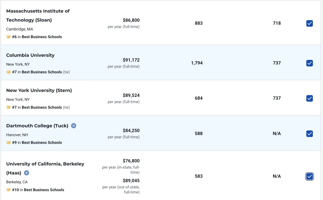Uncheck the MIT Sloan compare checkbox
This screenshot has height=200, width=323.
click(310, 23)
